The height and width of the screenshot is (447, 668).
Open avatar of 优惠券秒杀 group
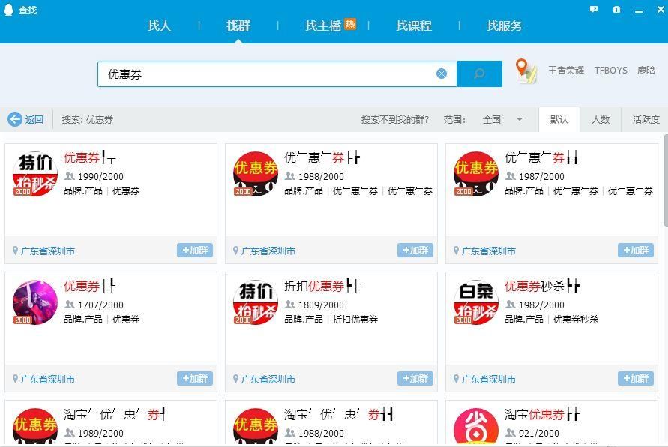(x=476, y=302)
